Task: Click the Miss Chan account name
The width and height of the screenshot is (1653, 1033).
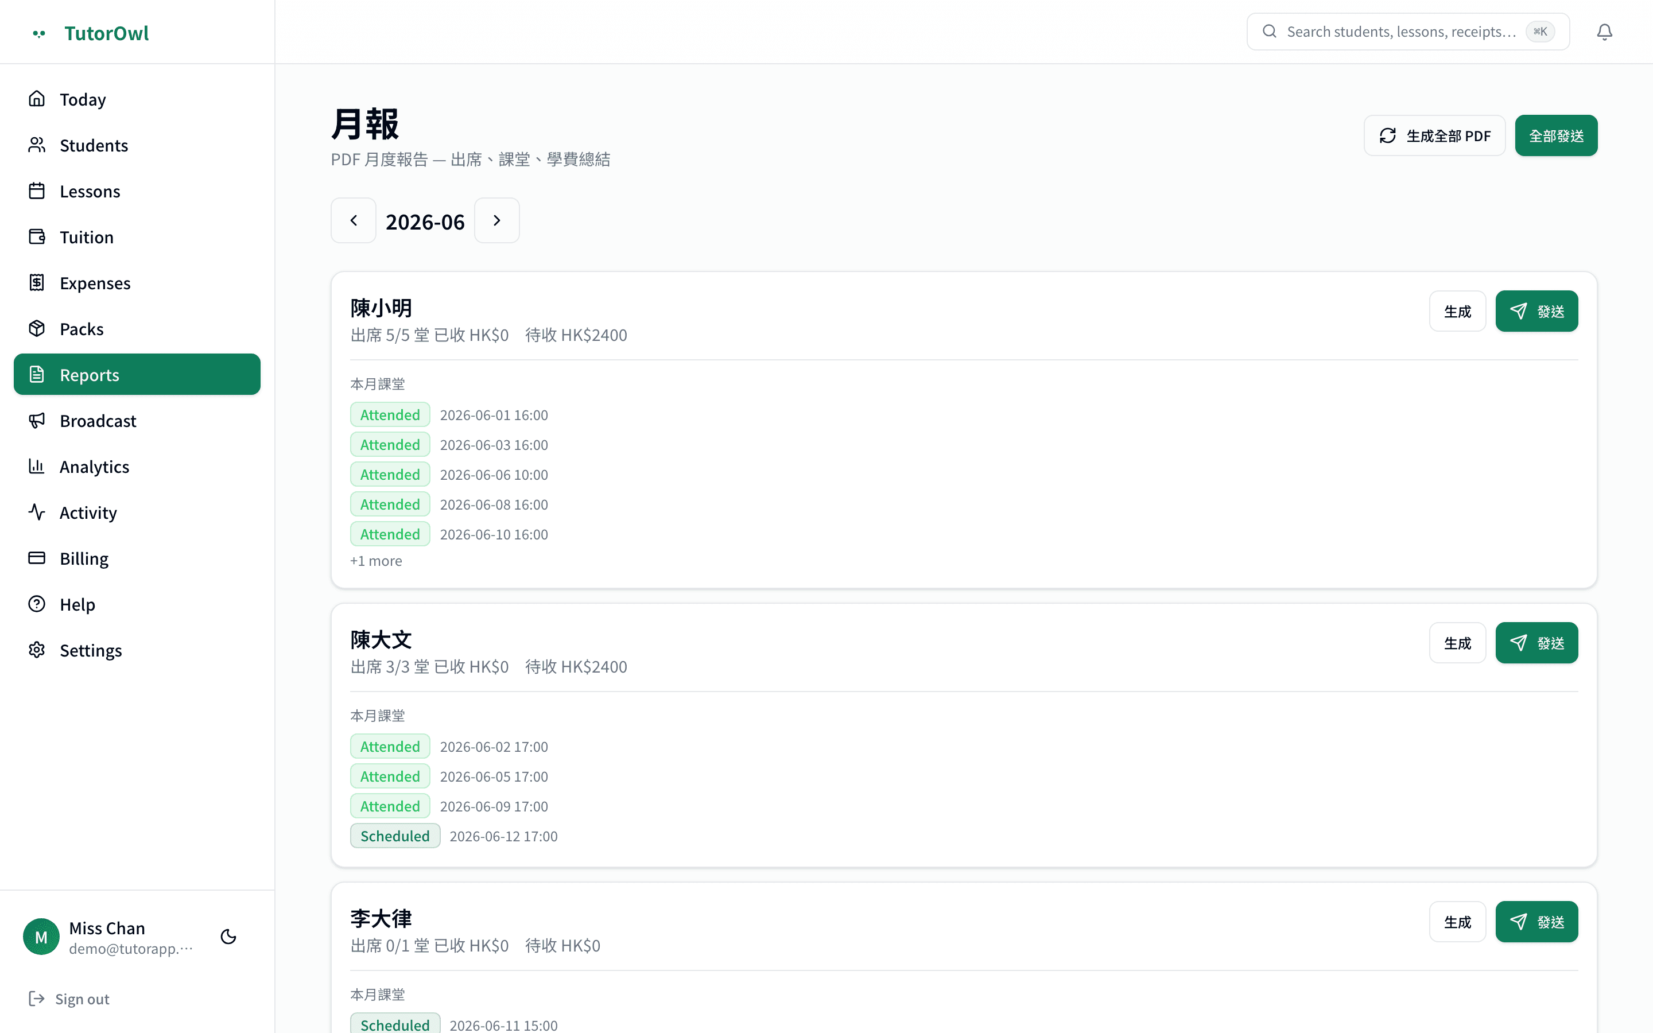Action: coord(107,928)
